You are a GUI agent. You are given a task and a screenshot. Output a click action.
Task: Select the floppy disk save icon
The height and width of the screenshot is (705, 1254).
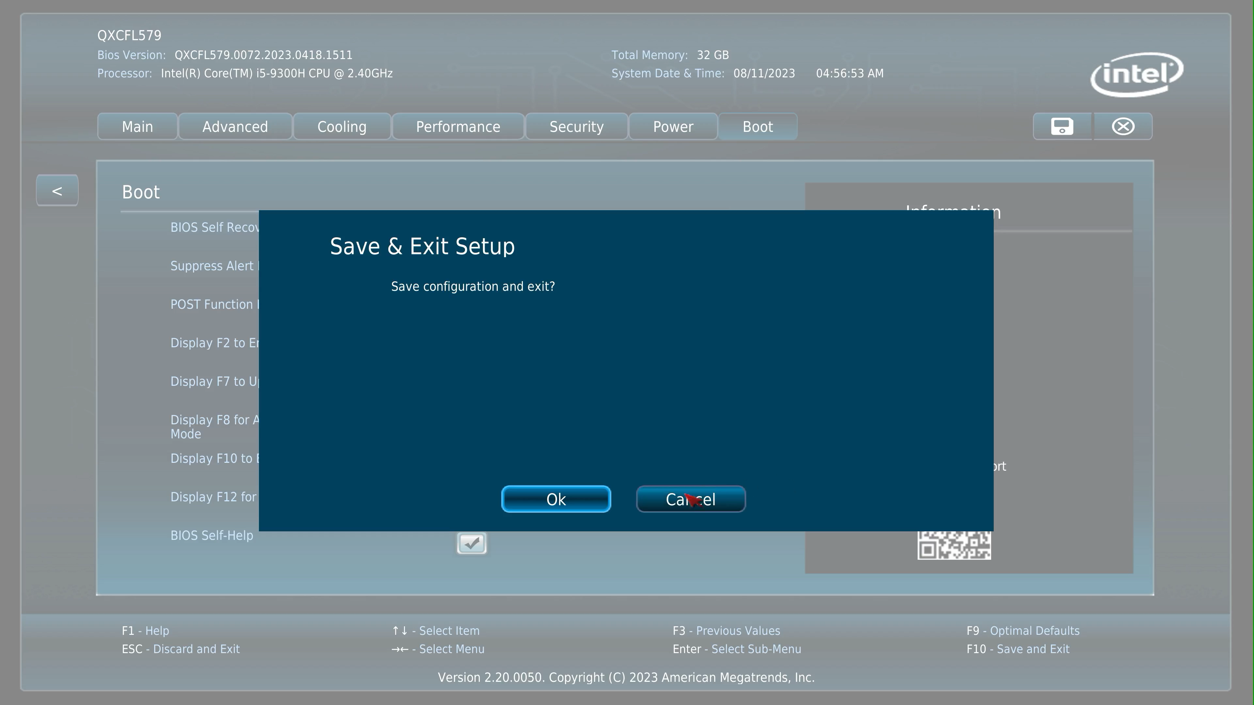tap(1061, 127)
